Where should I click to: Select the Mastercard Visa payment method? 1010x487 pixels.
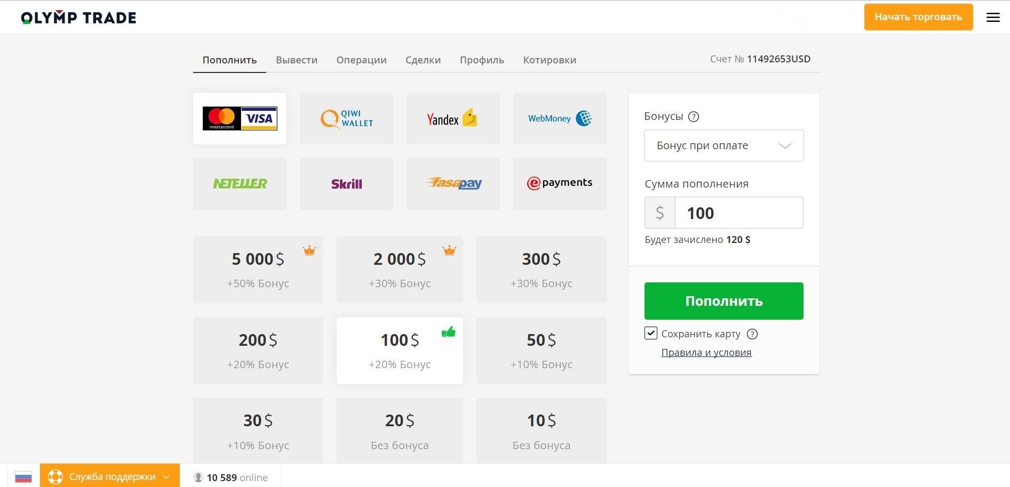coord(240,118)
